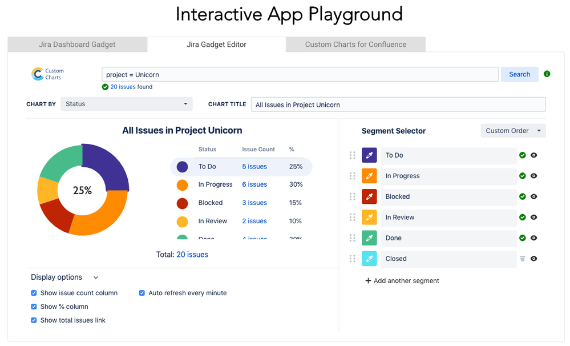Click the Custom Charts logo icon
Viewport: 570px width, 346px height.
(38, 73)
